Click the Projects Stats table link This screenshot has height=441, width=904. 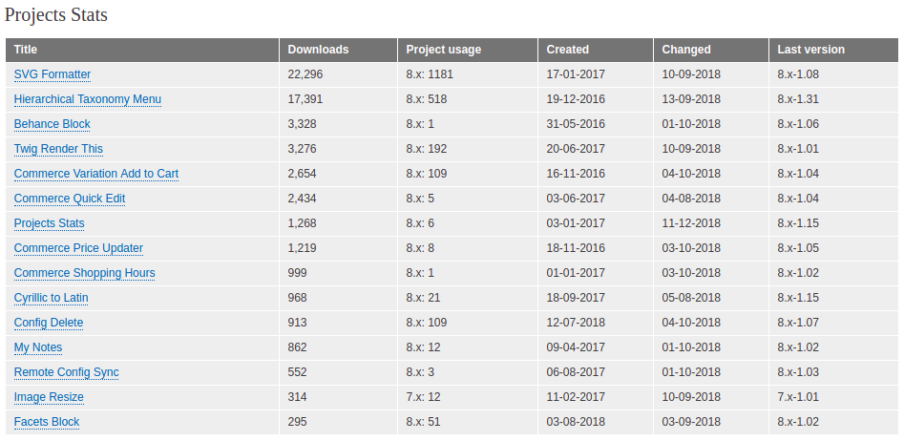click(x=49, y=223)
